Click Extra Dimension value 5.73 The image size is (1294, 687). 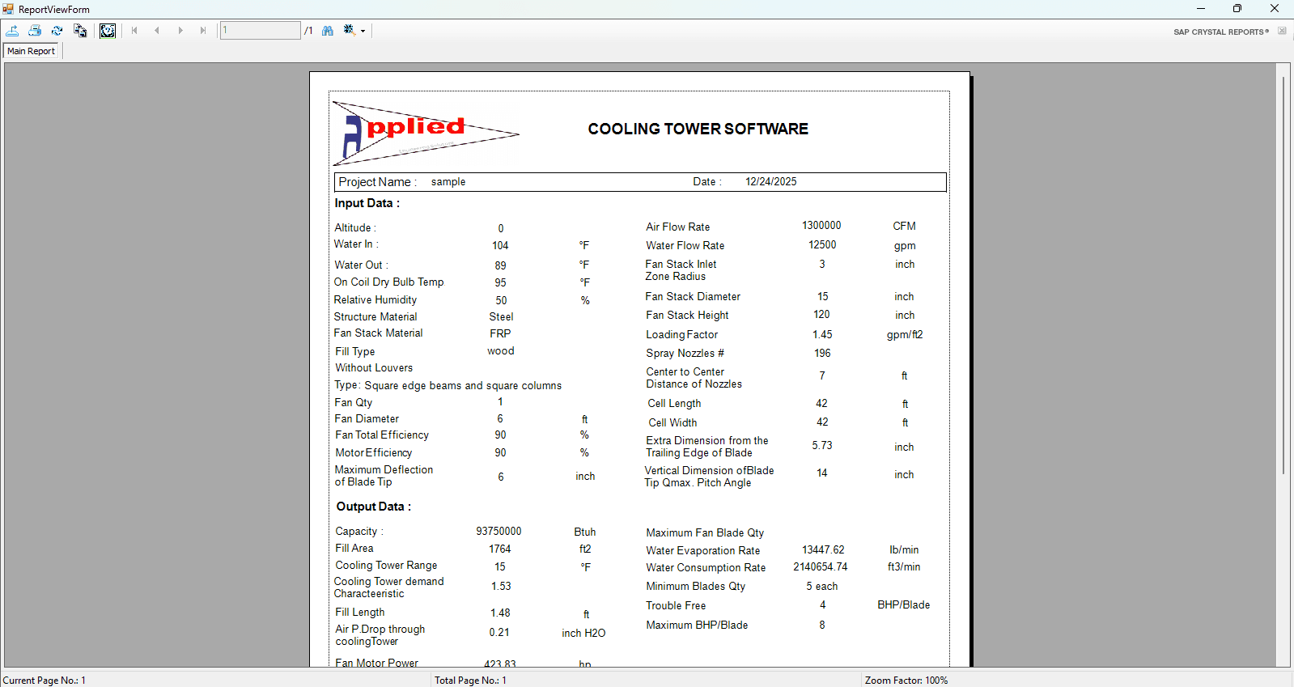click(x=822, y=446)
